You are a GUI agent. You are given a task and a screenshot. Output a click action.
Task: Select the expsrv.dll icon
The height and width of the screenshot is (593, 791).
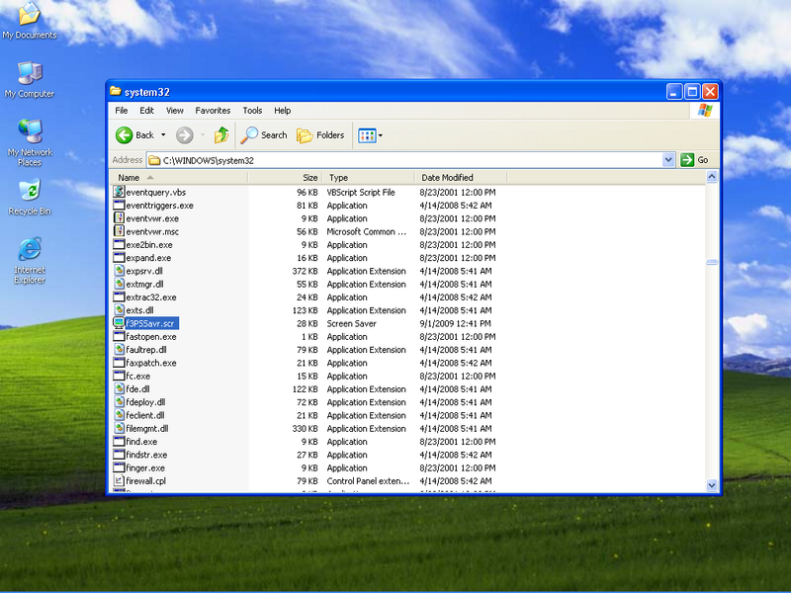[119, 271]
